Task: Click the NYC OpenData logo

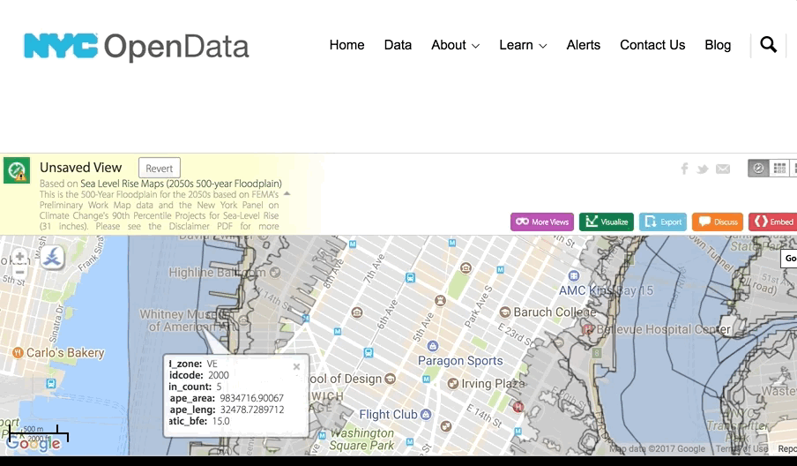Action: tap(137, 46)
